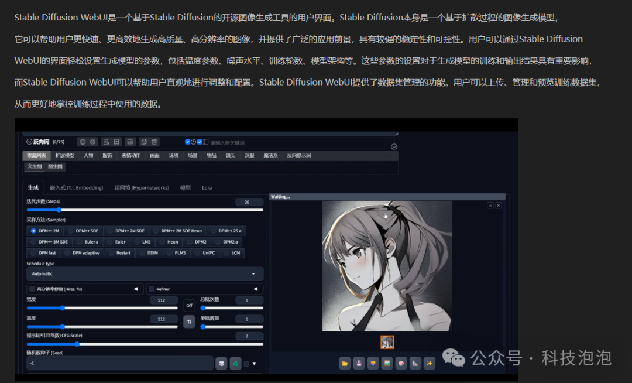The height and width of the screenshot is (383, 632).
Task: Select DPM++ SDE sampler
Action: pos(84,231)
